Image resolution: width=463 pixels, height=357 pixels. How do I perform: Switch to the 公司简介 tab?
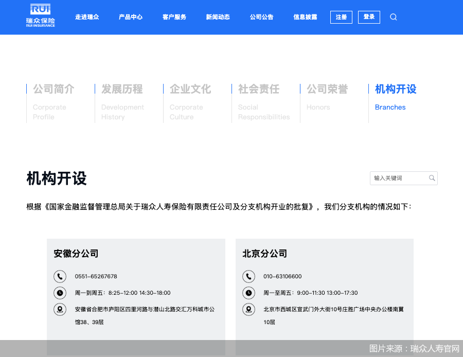[54, 89]
